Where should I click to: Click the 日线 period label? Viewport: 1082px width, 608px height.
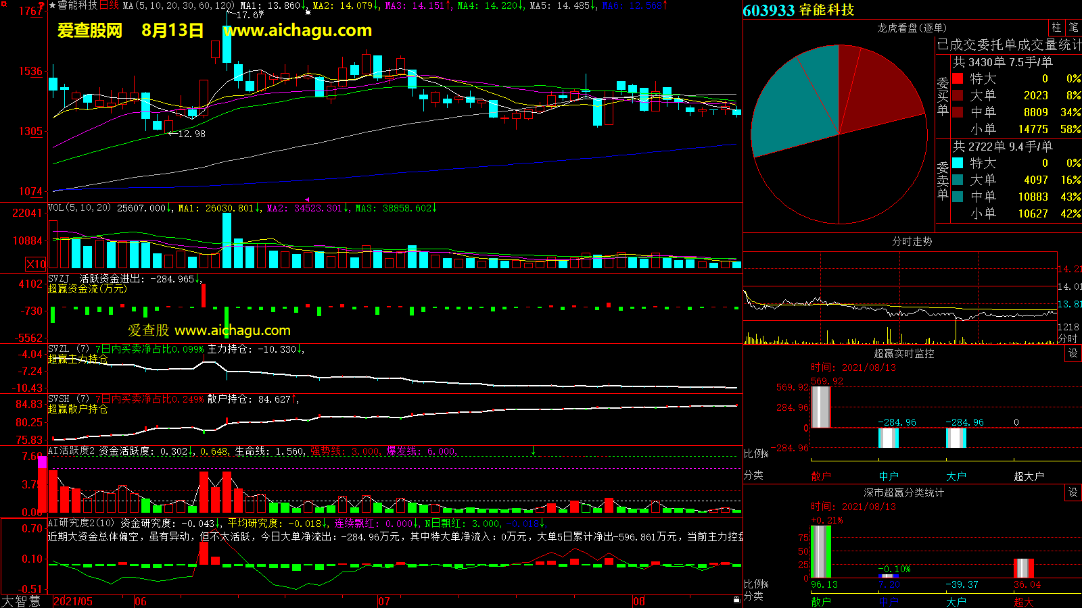tap(109, 5)
